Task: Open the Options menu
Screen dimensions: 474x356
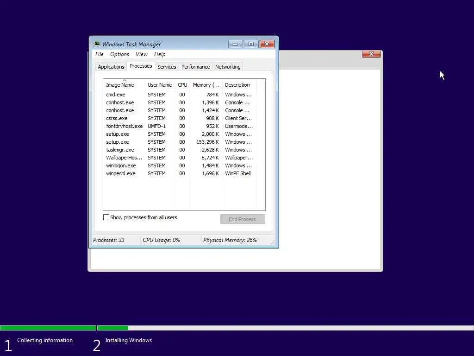Action: pos(119,54)
